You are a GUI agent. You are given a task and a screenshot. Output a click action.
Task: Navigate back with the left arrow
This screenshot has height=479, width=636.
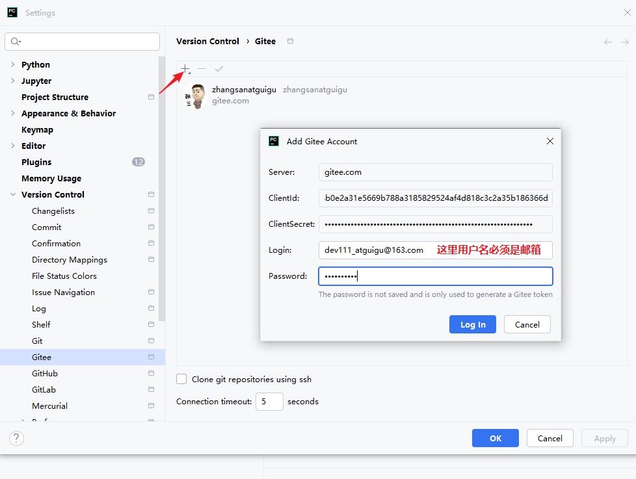[x=607, y=42]
